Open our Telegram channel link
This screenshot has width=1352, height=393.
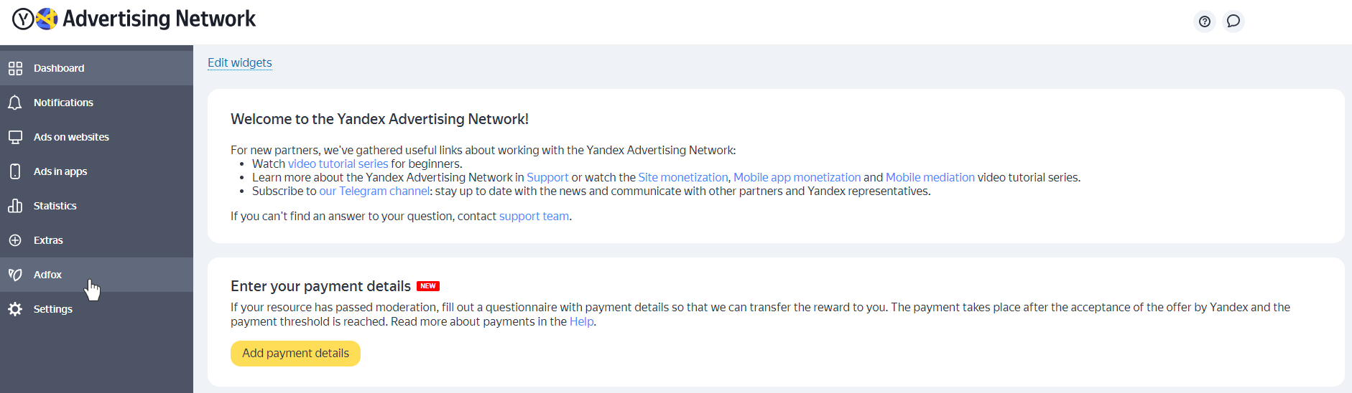[x=374, y=191]
